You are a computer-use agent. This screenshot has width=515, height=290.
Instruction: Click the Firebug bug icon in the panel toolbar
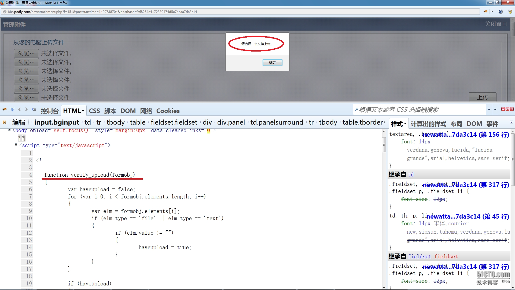(5, 110)
